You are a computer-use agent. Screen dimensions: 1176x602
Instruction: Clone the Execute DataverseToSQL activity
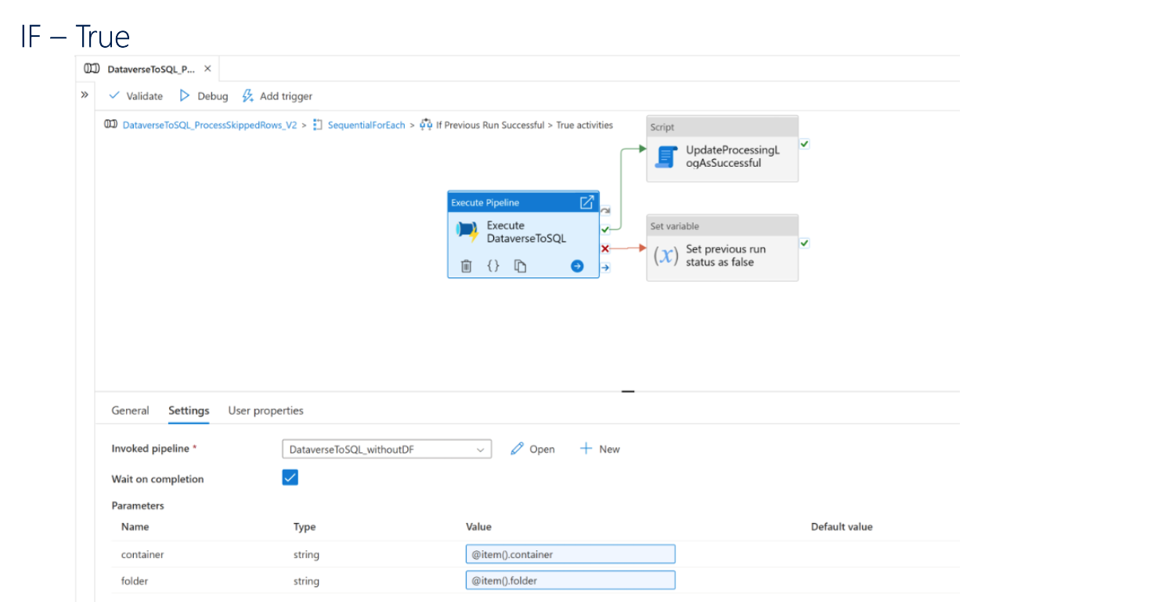[520, 266]
